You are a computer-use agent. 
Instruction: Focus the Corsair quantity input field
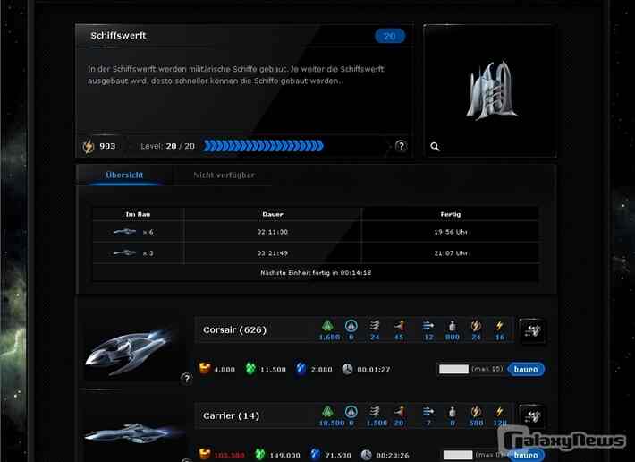tap(453, 369)
